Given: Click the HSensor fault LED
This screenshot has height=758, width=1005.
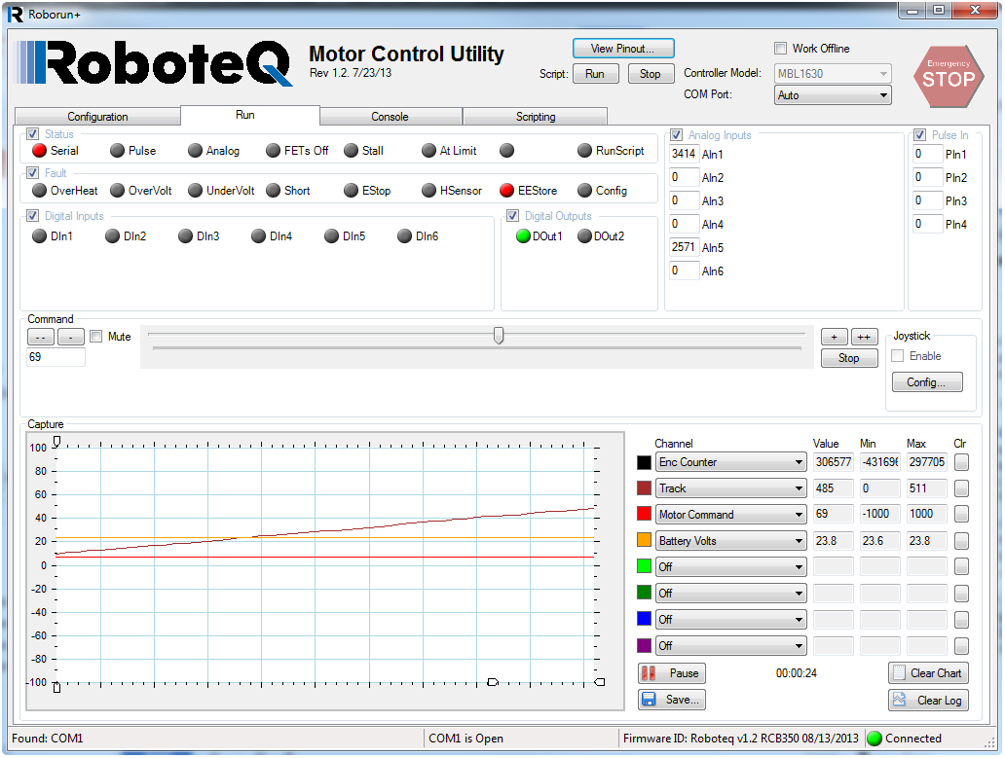Looking at the screenshot, I should click(428, 190).
